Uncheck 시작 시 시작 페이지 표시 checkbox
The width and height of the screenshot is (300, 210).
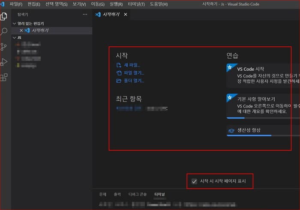coord(194,181)
